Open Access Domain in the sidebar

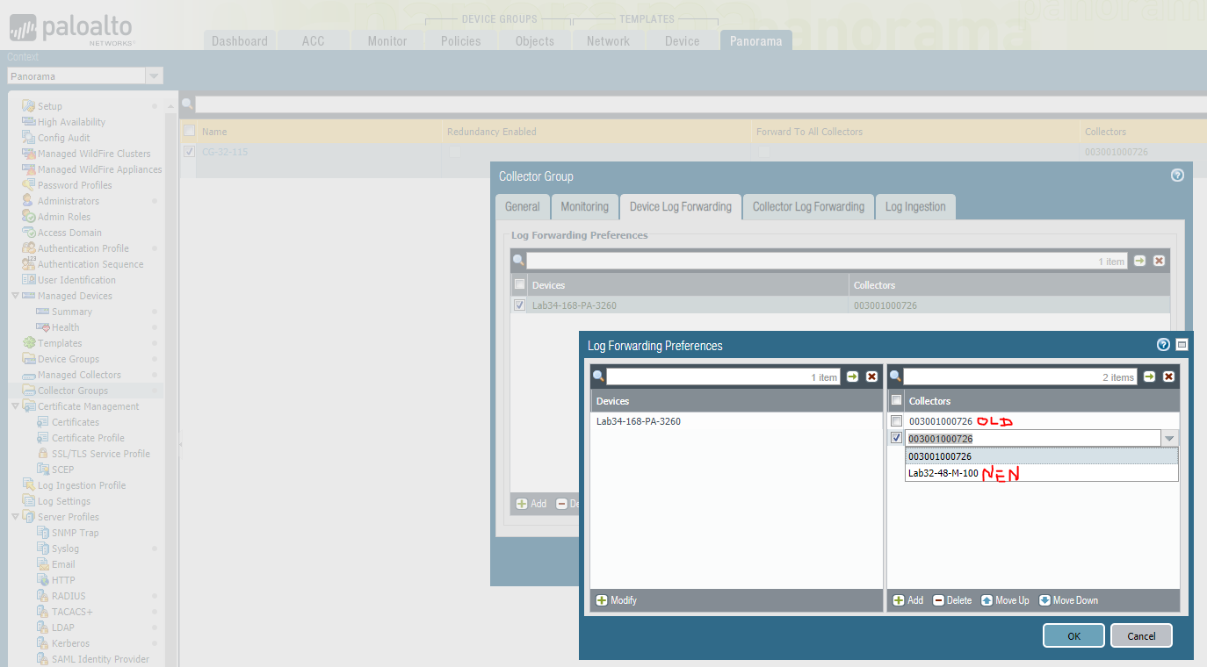[69, 233]
